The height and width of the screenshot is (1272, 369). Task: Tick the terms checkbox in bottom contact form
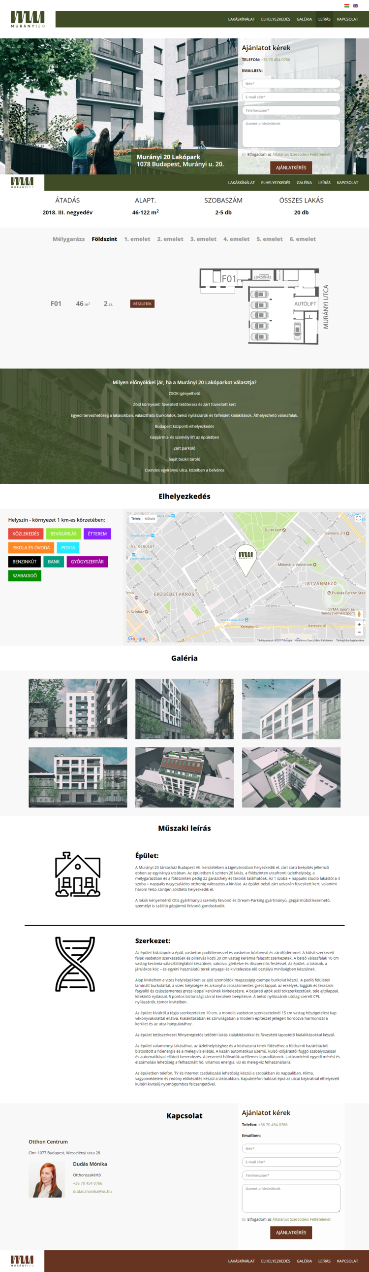click(x=244, y=1219)
